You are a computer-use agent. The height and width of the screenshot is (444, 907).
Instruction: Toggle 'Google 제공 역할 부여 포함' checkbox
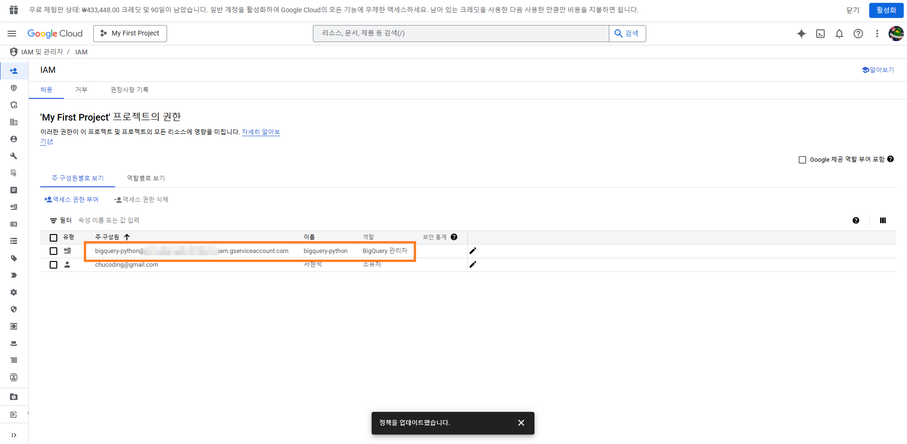coord(802,160)
